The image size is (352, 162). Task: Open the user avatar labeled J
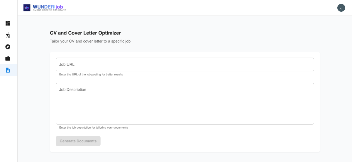pyautogui.click(x=341, y=8)
